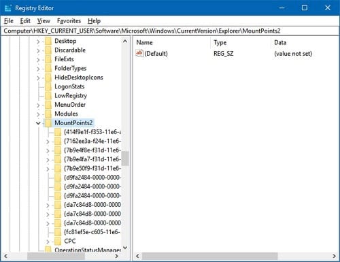Screen dimensions: 340x262
Task: Expand the Discardable key
Action: (38, 51)
